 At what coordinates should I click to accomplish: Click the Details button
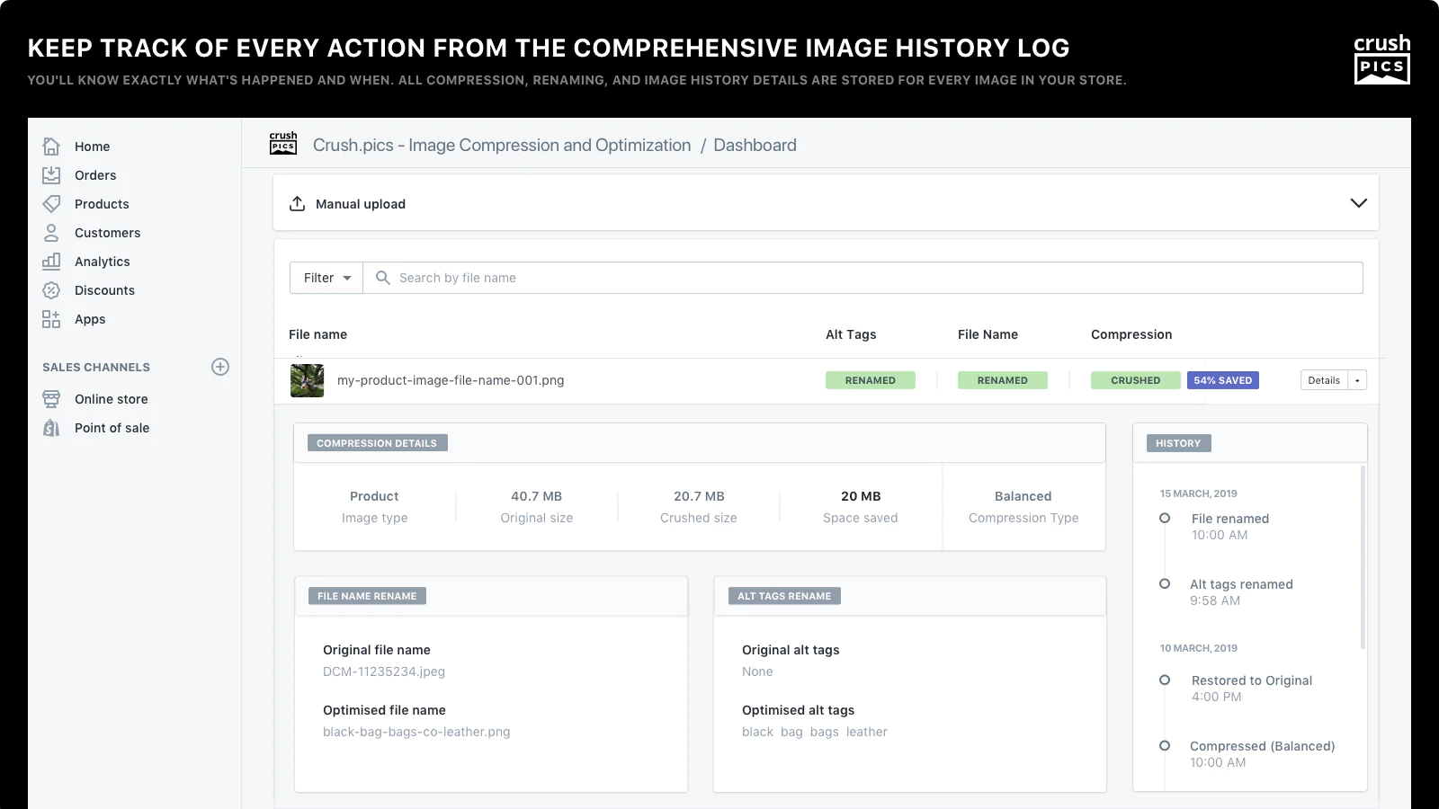(x=1324, y=380)
